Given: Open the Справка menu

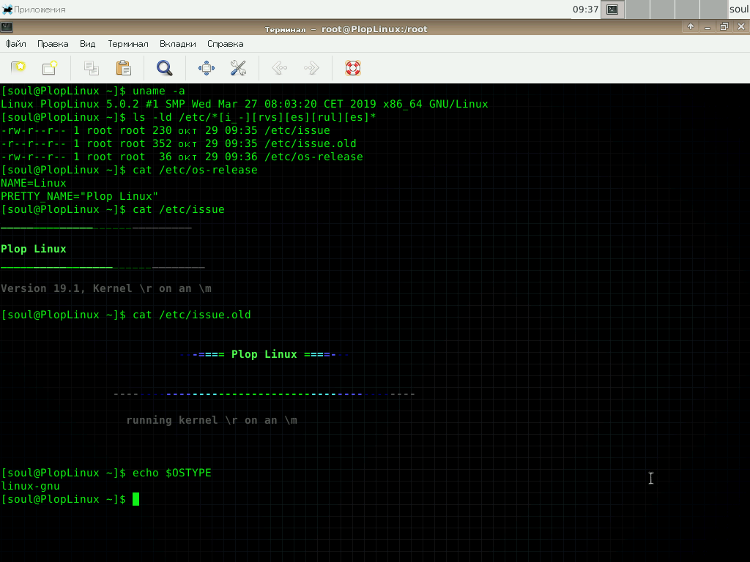Looking at the screenshot, I should (226, 44).
